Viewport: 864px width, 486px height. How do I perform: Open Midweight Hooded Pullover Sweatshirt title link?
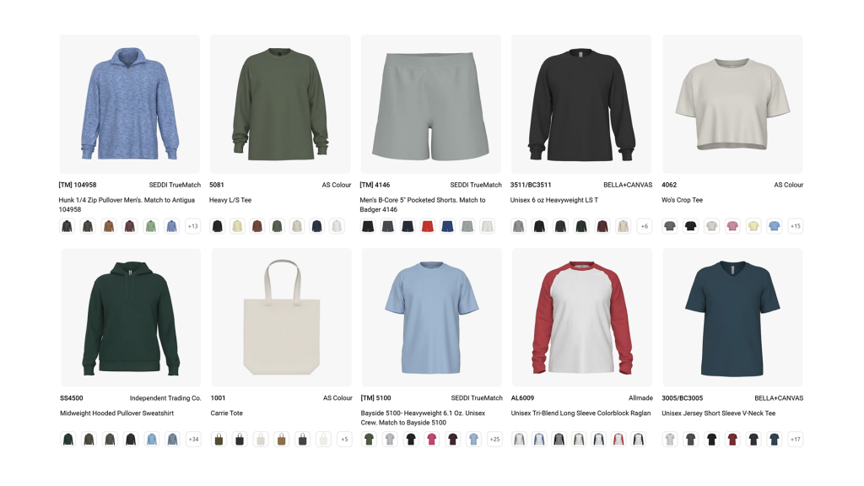[x=116, y=413]
